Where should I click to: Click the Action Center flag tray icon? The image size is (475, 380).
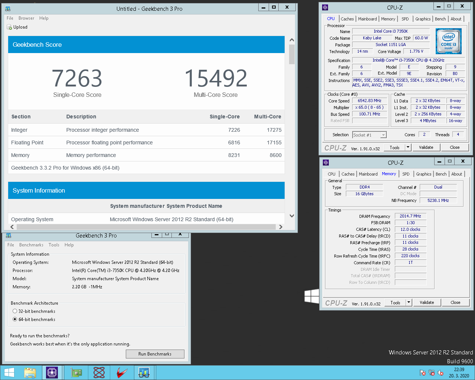[423, 373]
